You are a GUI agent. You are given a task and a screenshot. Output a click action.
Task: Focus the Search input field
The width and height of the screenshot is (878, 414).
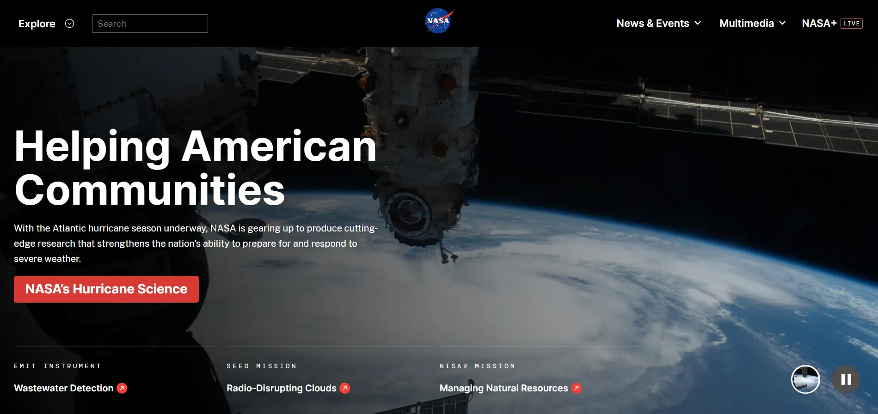click(x=150, y=24)
